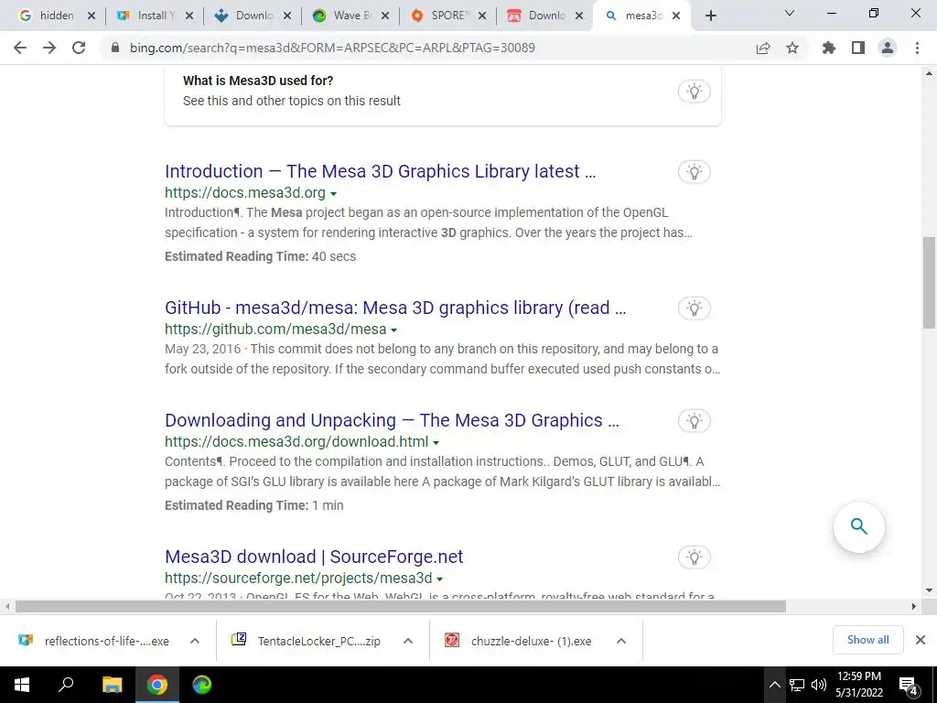
Task: Open notification center with 4 notifications
Action: pyautogui.click(x=909, y=686)
